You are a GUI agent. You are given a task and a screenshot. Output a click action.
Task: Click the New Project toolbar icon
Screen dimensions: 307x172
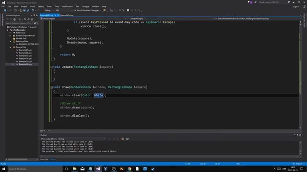(15, 11)
